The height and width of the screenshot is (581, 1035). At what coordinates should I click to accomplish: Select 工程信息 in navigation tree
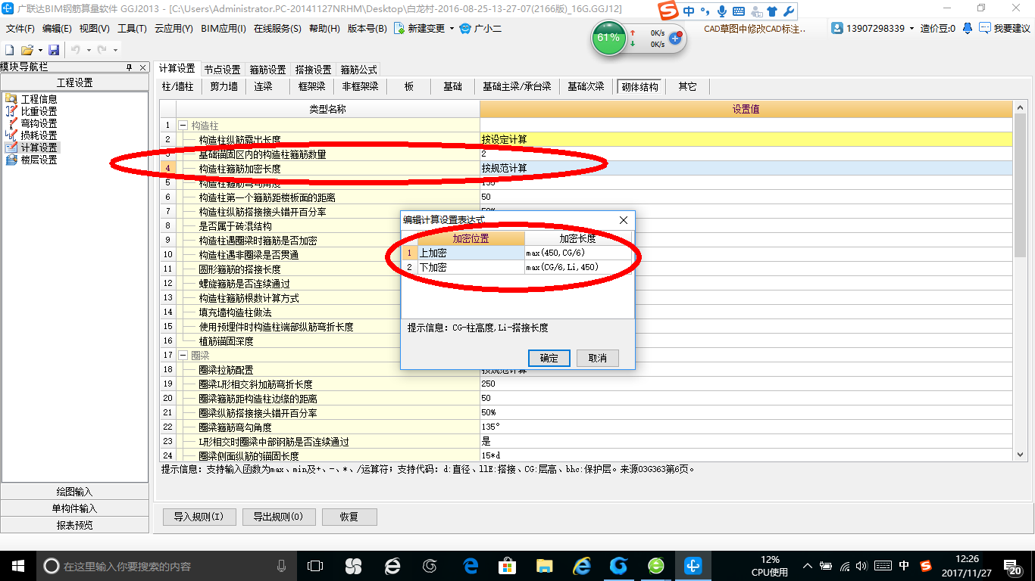click(x=39, y=99)
